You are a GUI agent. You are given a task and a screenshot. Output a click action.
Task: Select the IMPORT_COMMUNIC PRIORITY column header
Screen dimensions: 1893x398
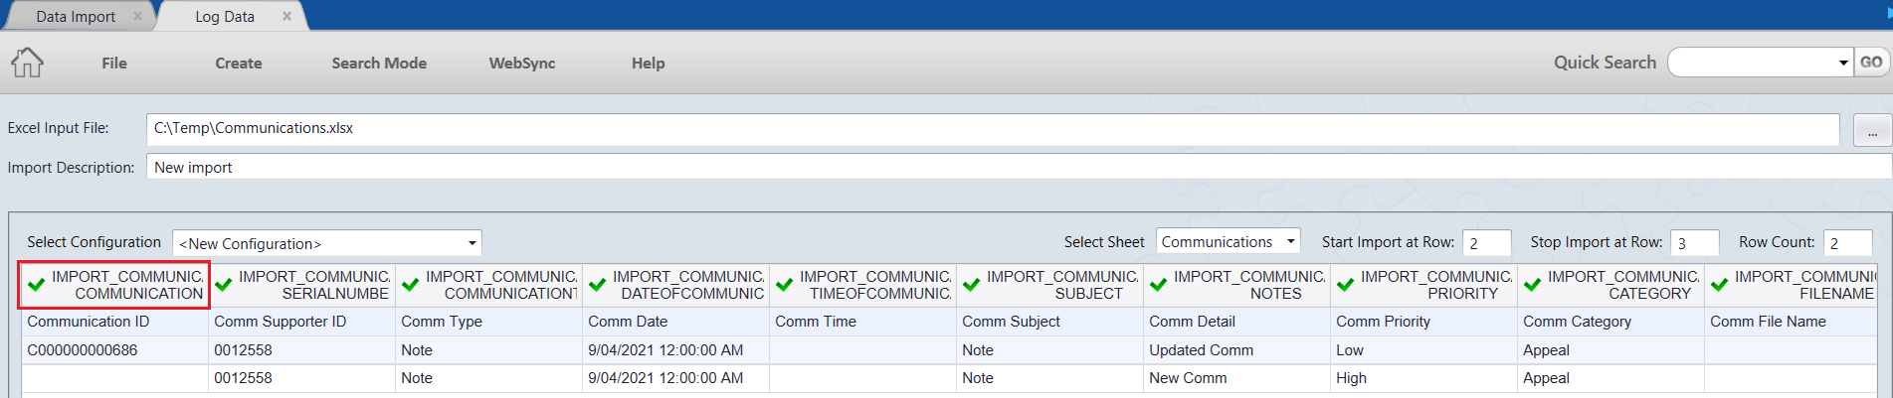click(x=1423, y=285)
